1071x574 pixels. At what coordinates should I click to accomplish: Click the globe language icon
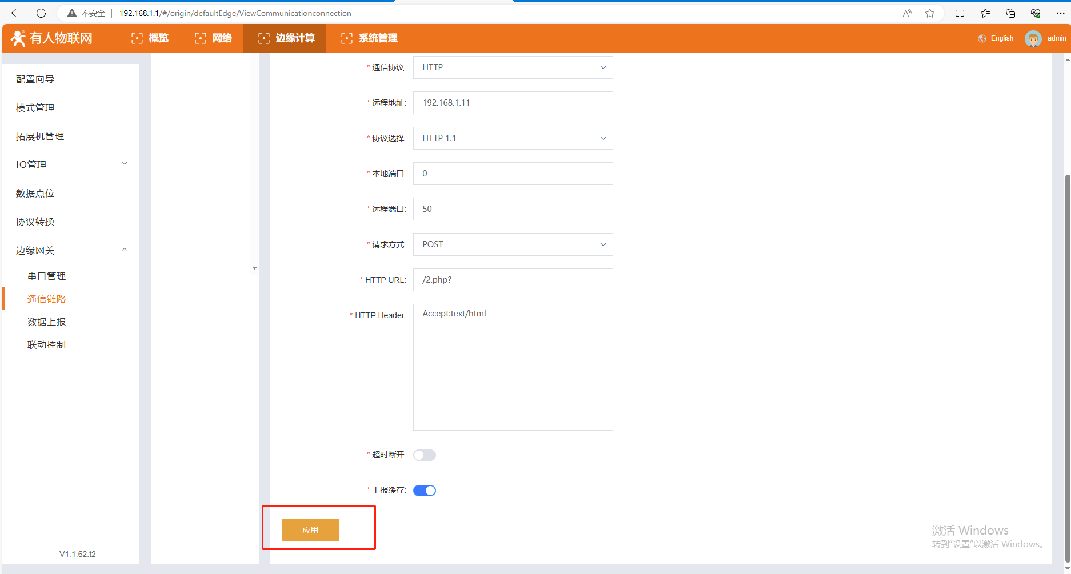[982, 38]
